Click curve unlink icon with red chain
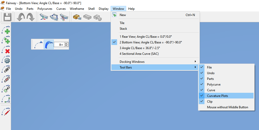 point(6,79)
